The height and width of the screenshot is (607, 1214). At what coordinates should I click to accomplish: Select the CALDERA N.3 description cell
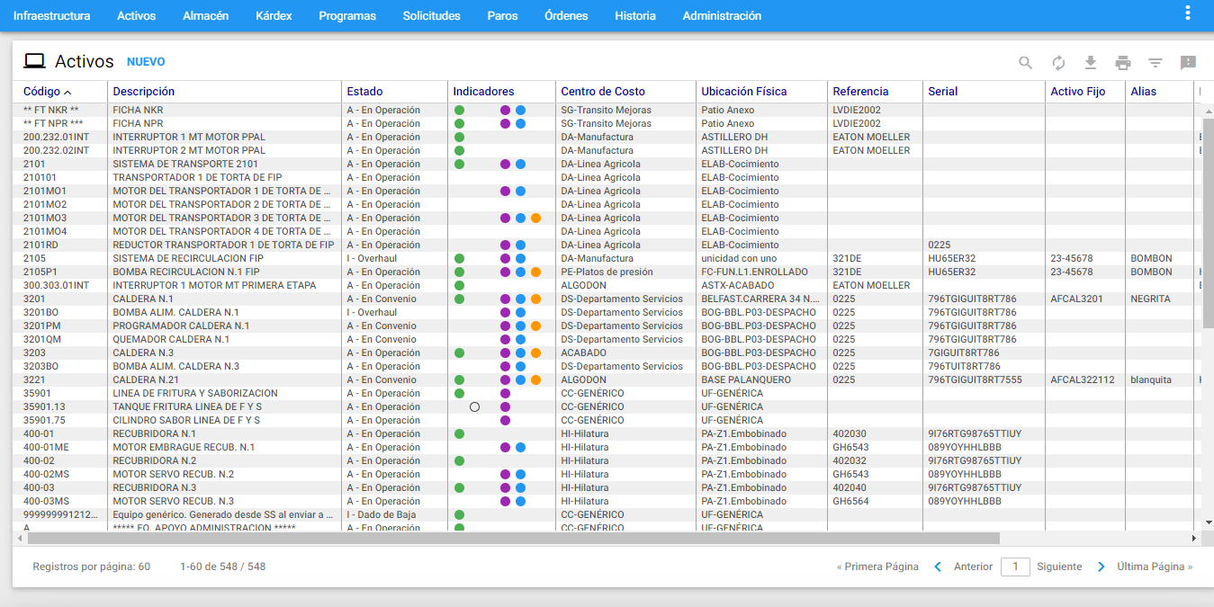coord(143,353)
